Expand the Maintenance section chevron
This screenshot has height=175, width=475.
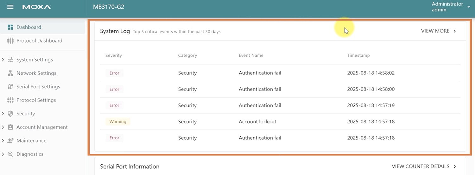click(x=3, y=141)
